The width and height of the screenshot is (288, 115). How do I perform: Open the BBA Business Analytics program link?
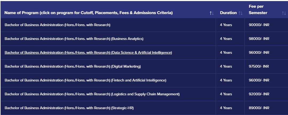[x=74, y=39]
